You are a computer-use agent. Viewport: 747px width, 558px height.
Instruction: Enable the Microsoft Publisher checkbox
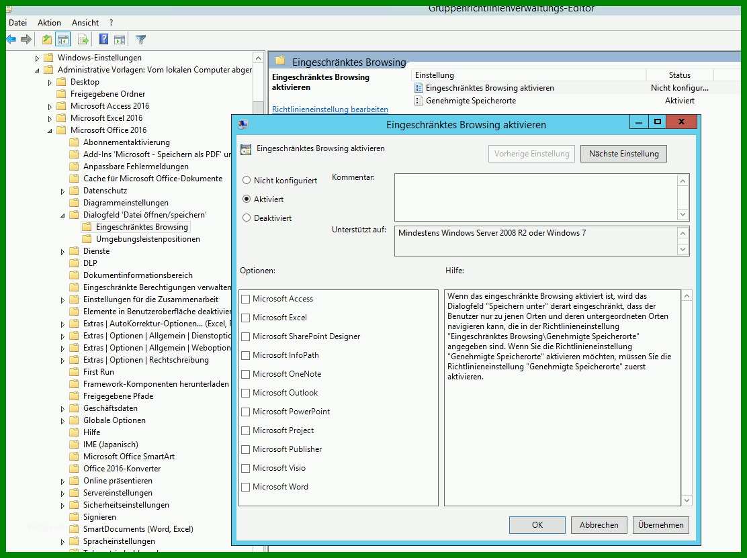[x=246, y=449]
